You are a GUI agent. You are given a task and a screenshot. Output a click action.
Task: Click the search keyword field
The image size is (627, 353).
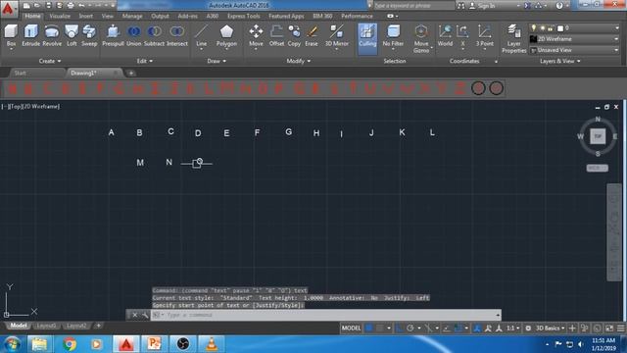[x=414, y=6]
